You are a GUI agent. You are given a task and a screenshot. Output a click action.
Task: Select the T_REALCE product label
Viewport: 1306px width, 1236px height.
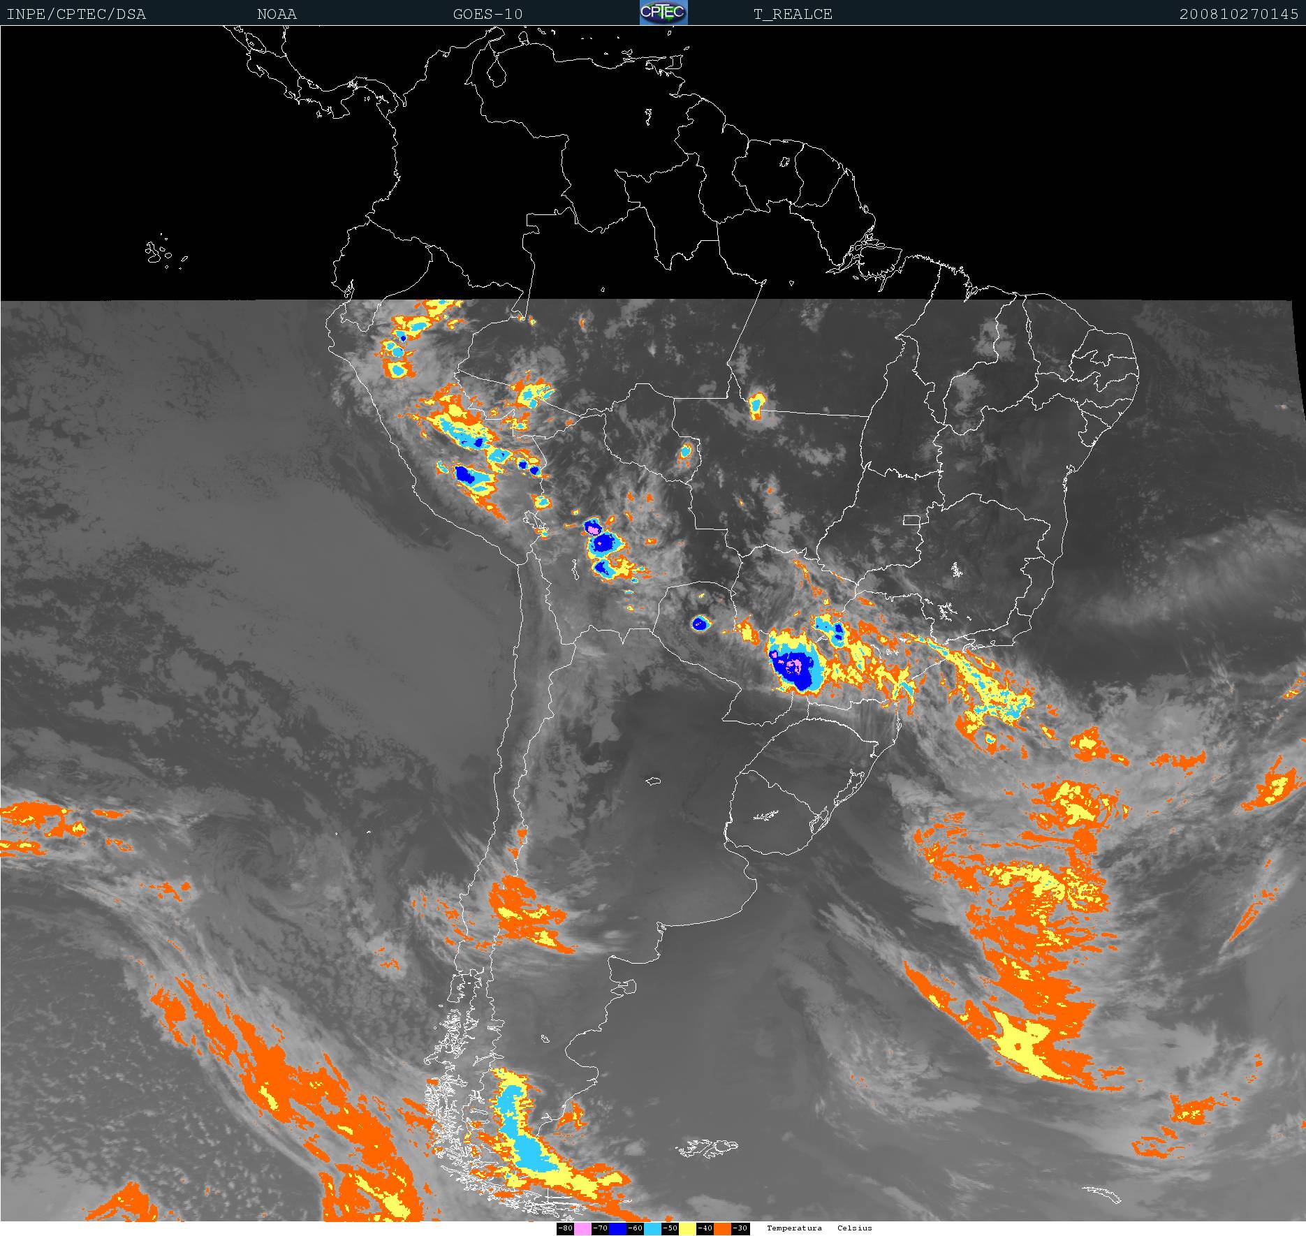click(x=793, y=14)
